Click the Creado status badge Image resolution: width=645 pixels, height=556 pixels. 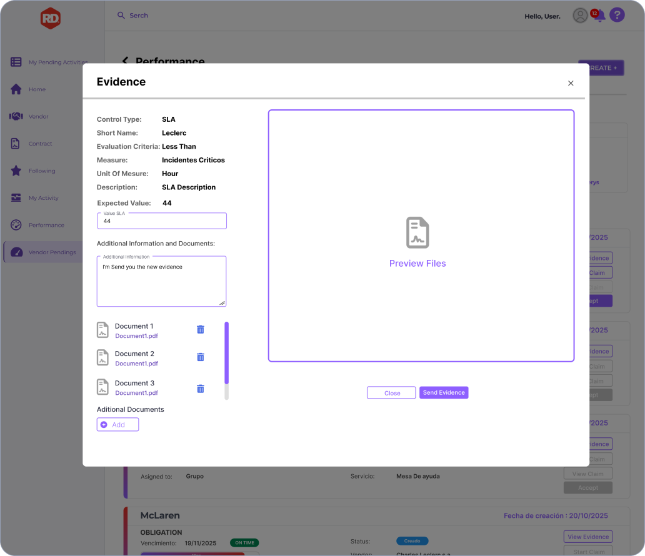(x=412, y=541)
